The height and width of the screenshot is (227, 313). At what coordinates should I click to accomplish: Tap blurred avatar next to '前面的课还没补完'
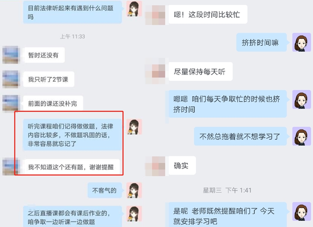11,103
